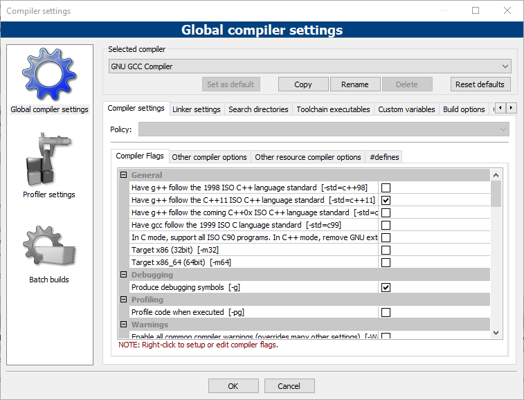Open Other compiler options sub-tab
This screenshot has height=400, width=524.
tap(209, 157)
